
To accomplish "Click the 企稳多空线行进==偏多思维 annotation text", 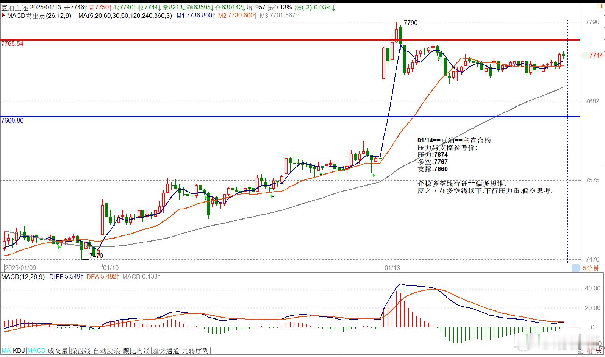I will point(462,184).
